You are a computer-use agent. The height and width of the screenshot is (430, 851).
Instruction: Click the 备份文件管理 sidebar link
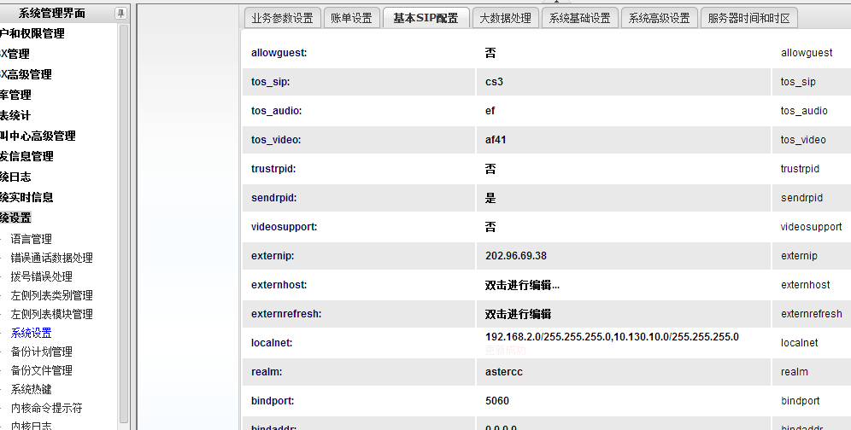point(41,370)
